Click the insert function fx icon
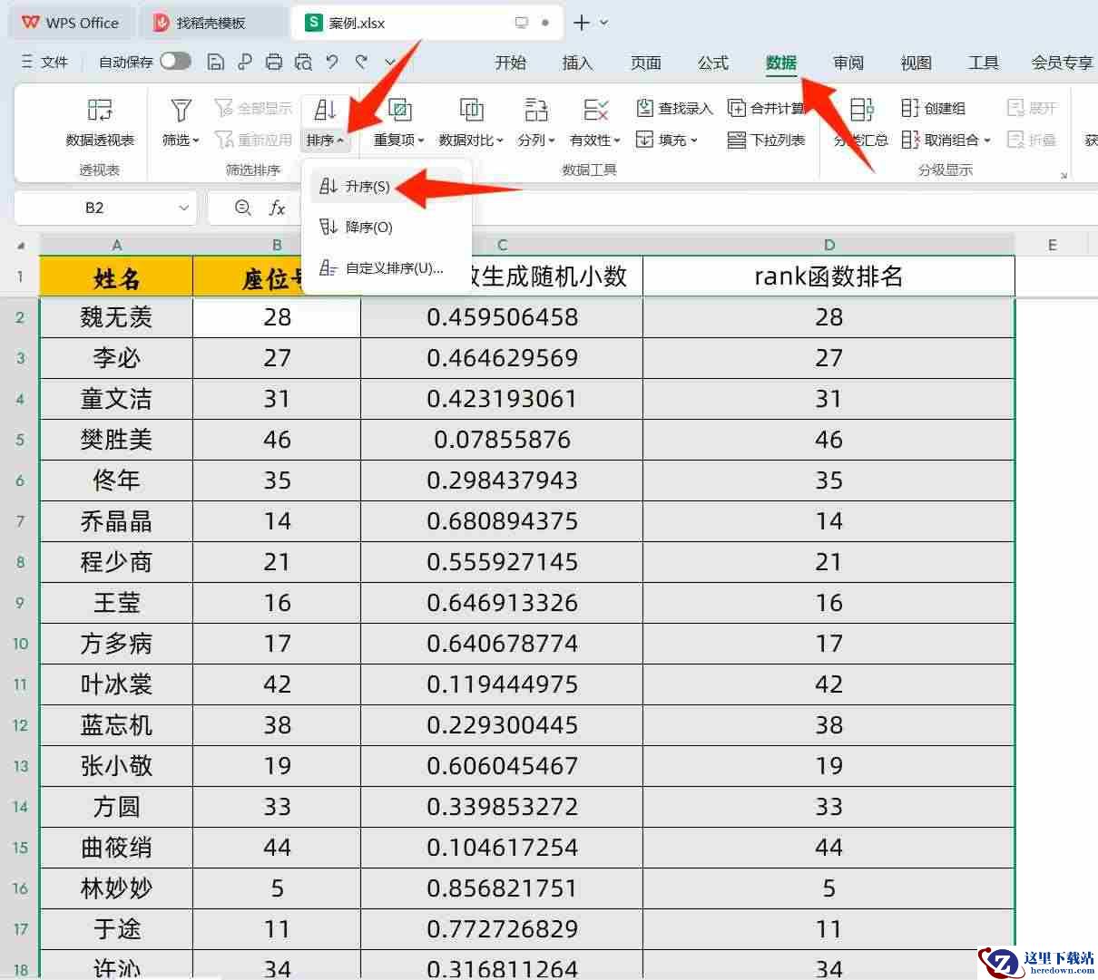The width and height of the screenshot is (1098, 980). pyautogui.click(x=278, y=209)
